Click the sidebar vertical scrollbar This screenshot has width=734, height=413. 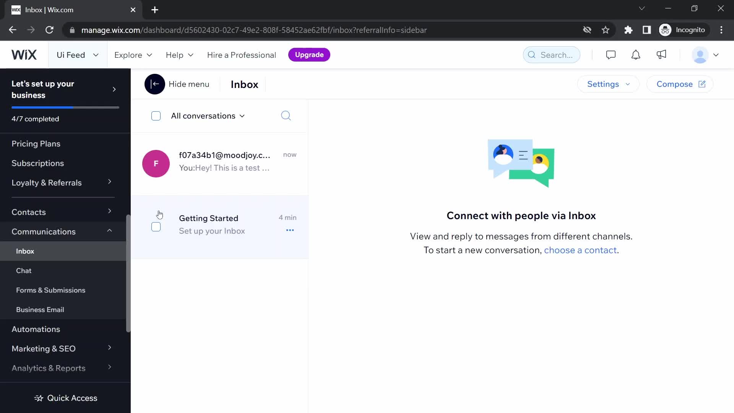(128, 273)
